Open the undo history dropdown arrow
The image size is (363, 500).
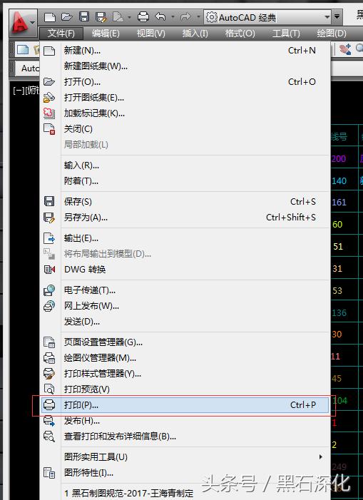[173, 16]
